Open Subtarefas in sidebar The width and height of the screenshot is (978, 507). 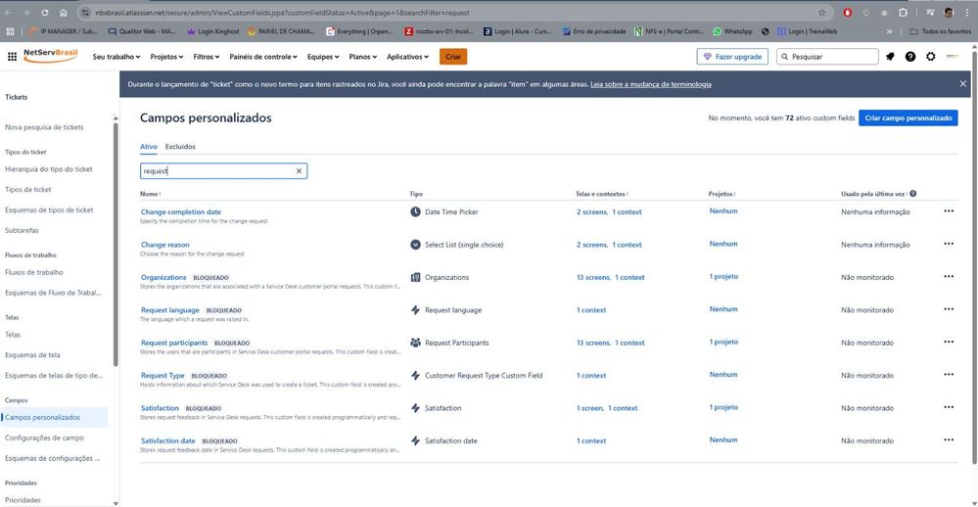coord(22,230)
